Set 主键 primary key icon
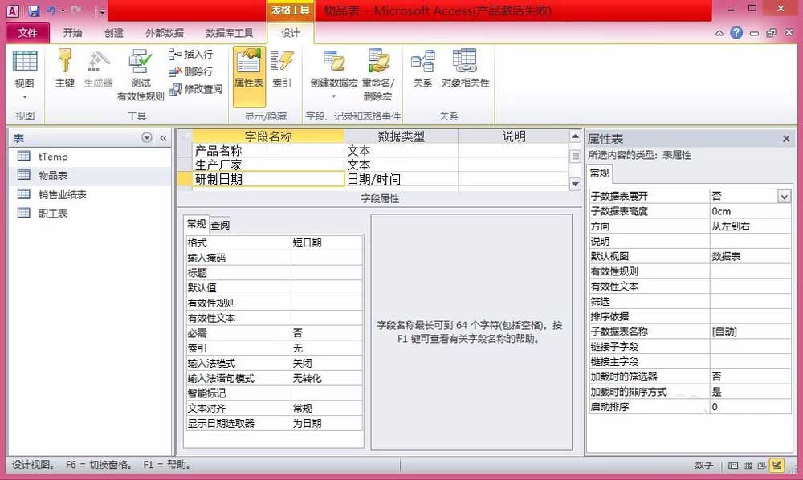Image resolution: width=803 pixels, height=480 pixels. pos(64,69)
